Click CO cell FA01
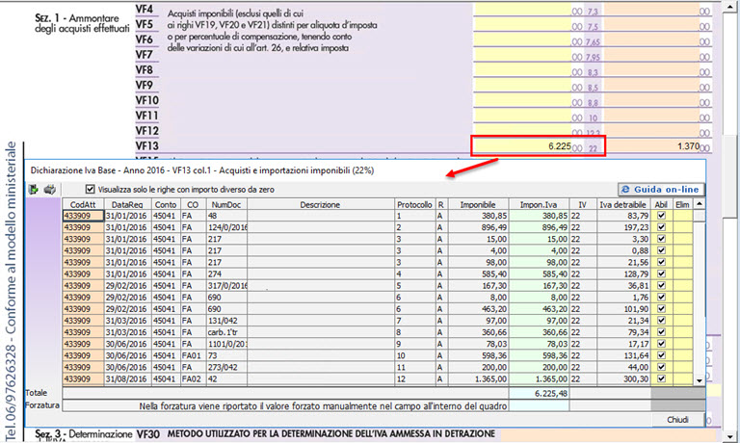 click(193, 355)
